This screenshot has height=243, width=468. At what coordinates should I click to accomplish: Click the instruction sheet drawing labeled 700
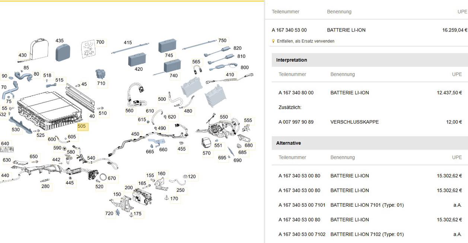coord(88,50)
